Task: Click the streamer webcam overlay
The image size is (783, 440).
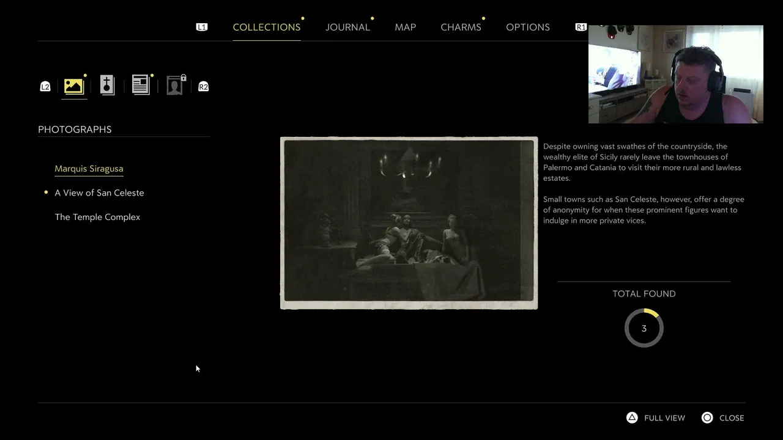Action: tap(675, 74)
